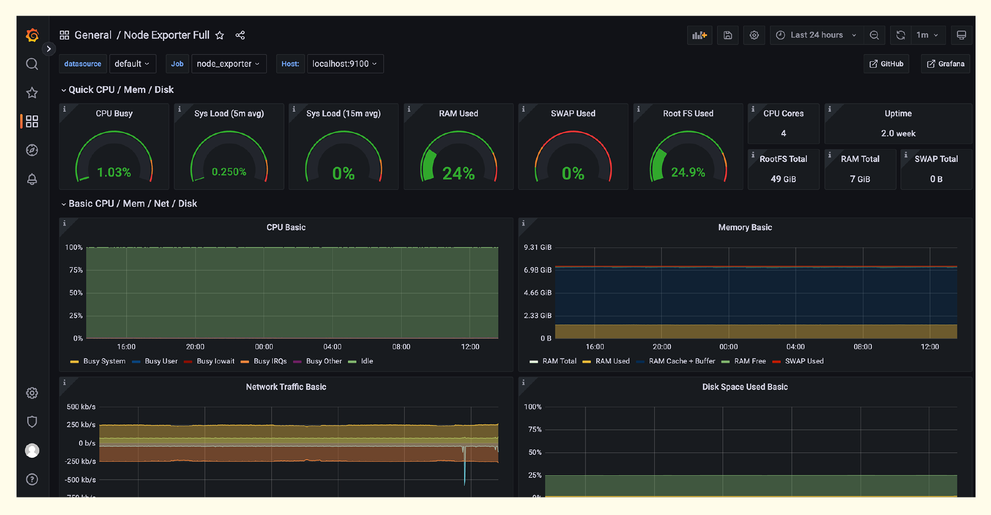This screenshot has width=991, height=515.
Task: Click the Disk Space Used Basic panel title
Action: pyautogui.click(x=745, y=387)
